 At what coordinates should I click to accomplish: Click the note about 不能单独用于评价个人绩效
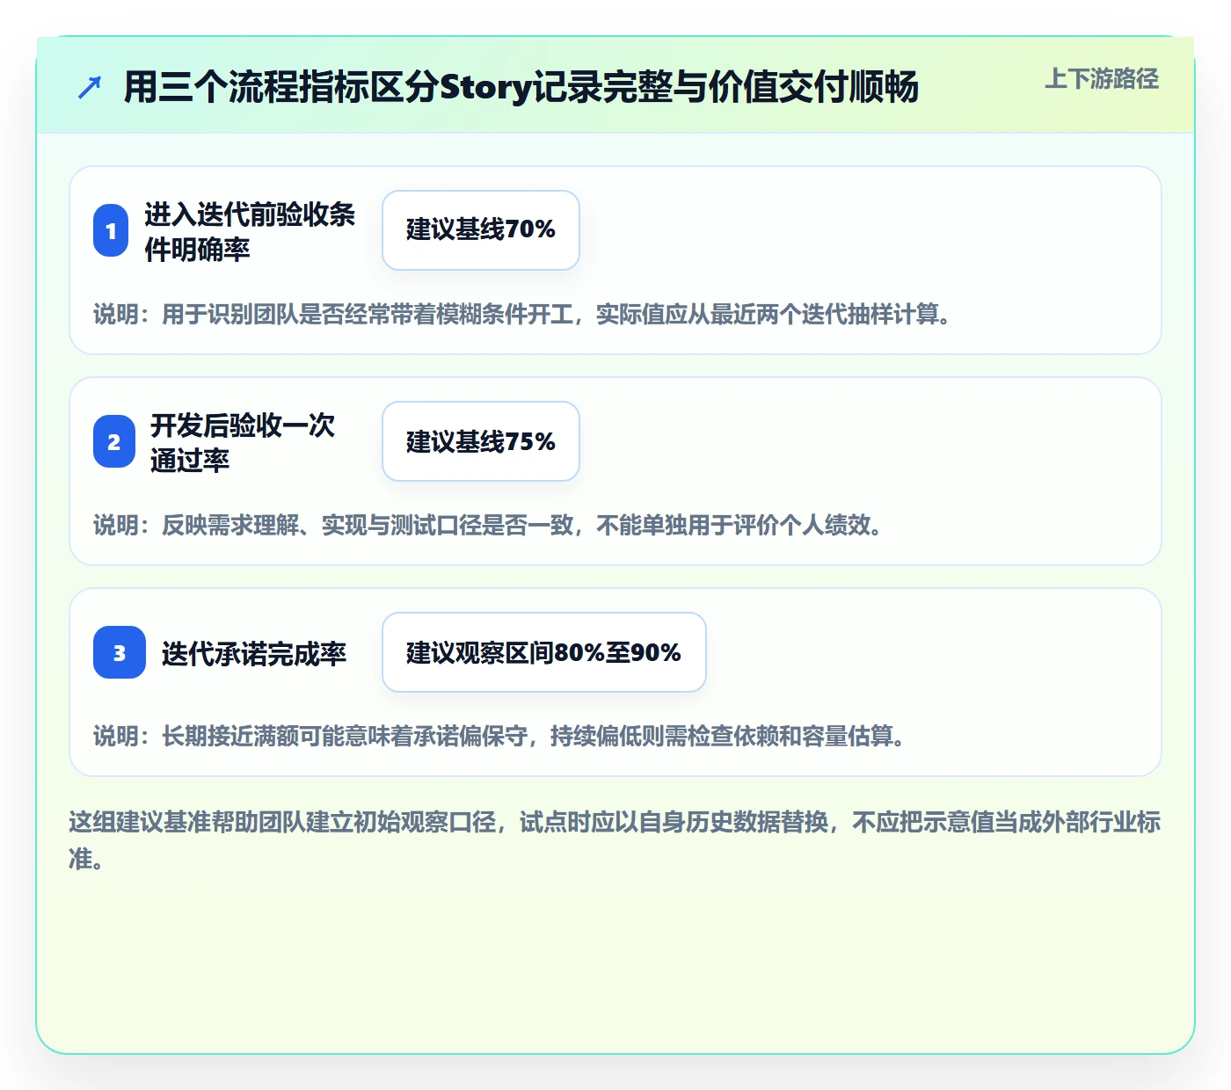pos(488,526)
